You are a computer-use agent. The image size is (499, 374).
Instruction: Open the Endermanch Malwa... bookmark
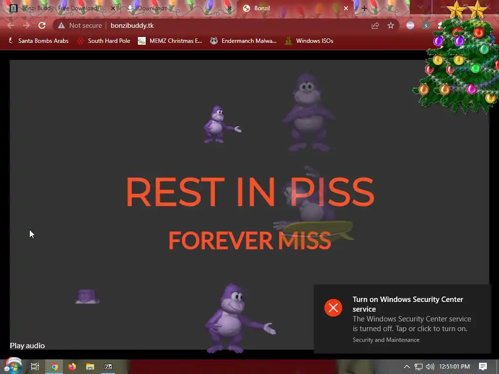(244, 41)
